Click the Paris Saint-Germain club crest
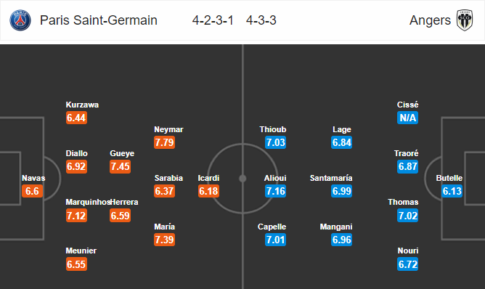The image size is (485, 289). tap(20, 20)
